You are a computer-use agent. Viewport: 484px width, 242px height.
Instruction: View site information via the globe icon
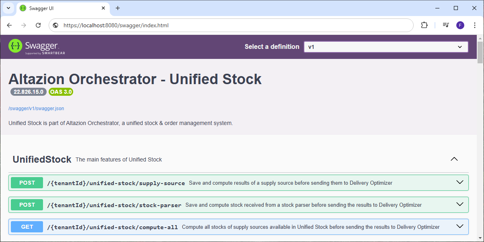click(x=55, y=25)
